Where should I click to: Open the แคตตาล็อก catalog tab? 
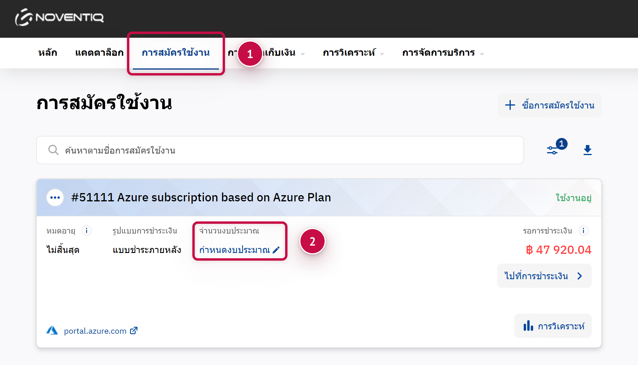(x=100, y=53)
